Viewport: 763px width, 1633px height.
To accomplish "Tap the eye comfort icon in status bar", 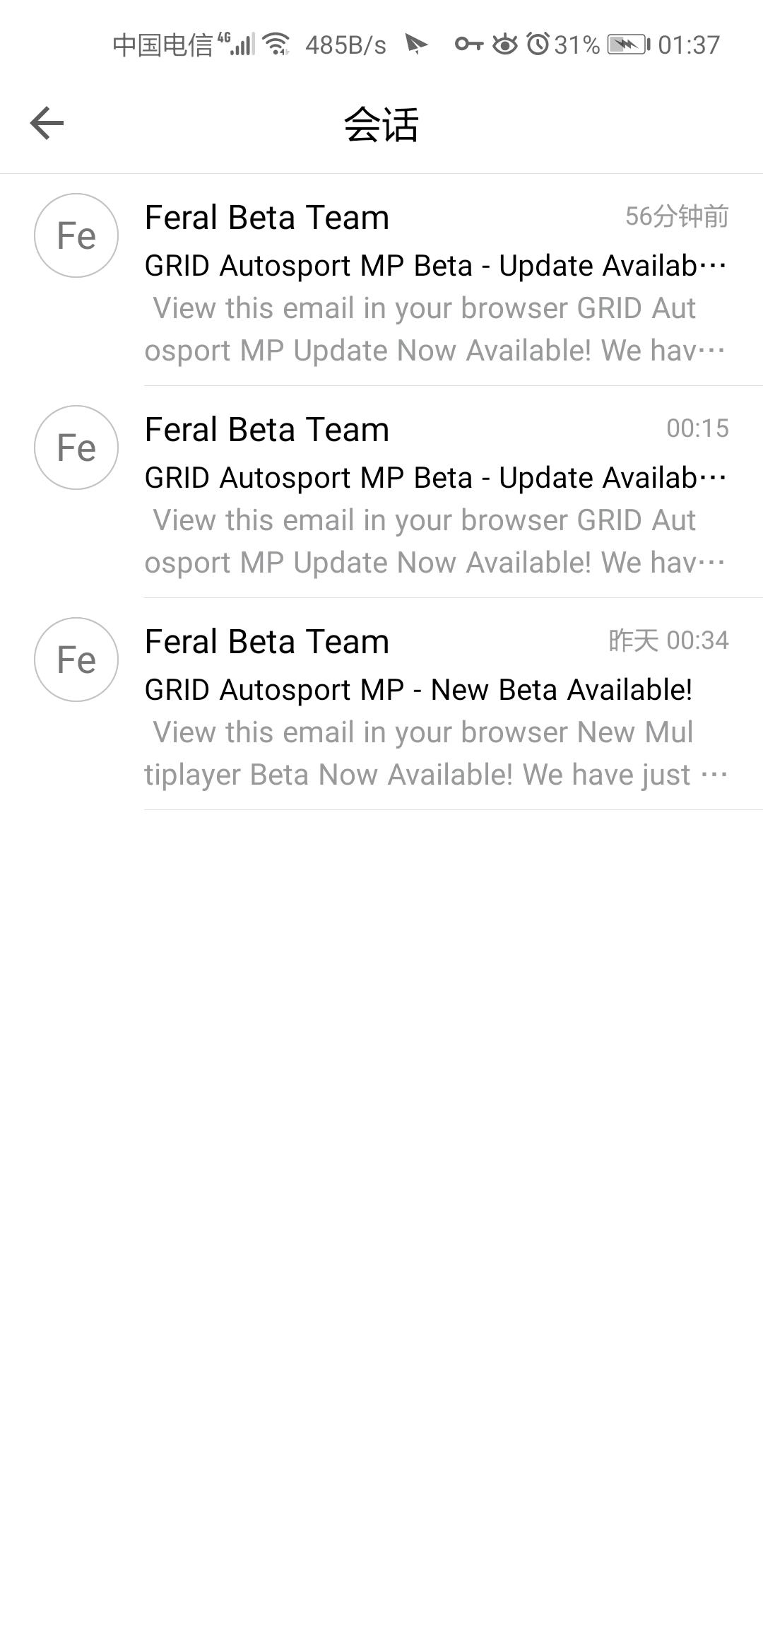I will click(504, 45).
